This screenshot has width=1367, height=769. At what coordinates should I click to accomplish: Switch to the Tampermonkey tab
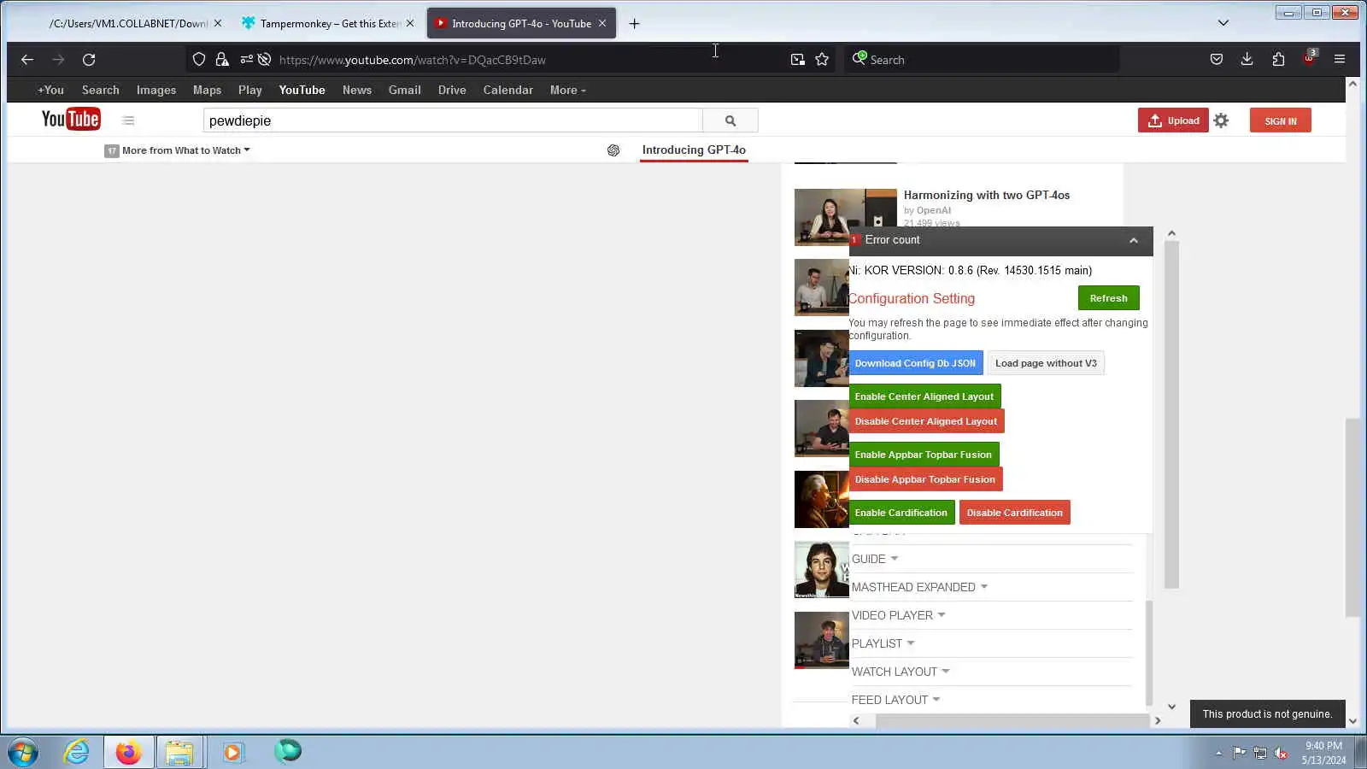327,24
